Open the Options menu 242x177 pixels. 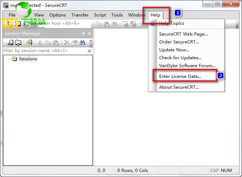click(x=58, y=15)
